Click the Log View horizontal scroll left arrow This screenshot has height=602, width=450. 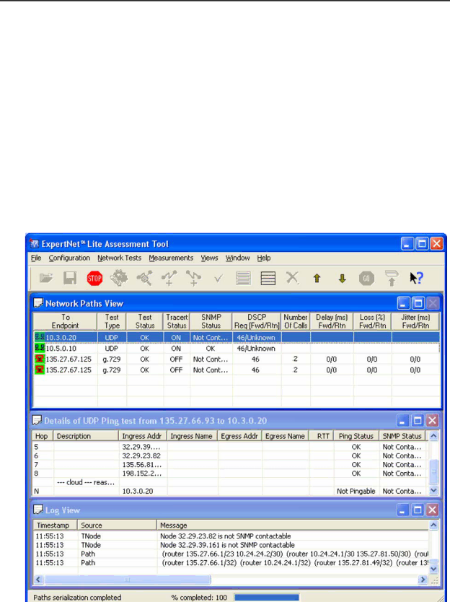(38, 580)
